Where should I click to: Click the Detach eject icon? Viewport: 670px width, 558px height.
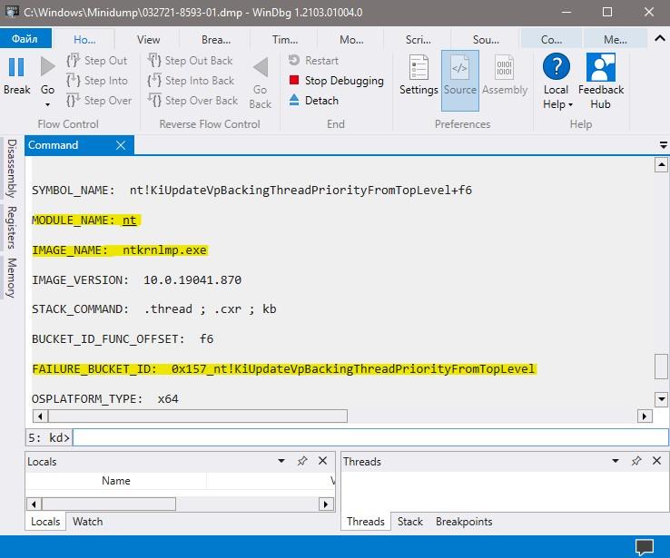tap(293, 100)
